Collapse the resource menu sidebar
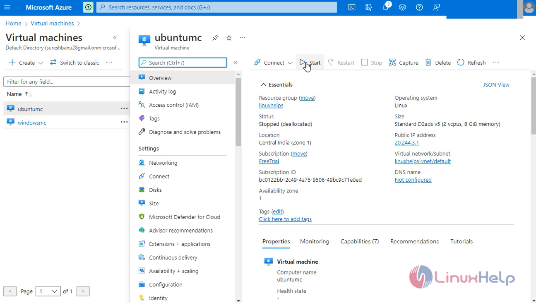Viewport: 536px width, 303px height. point(235,63)
